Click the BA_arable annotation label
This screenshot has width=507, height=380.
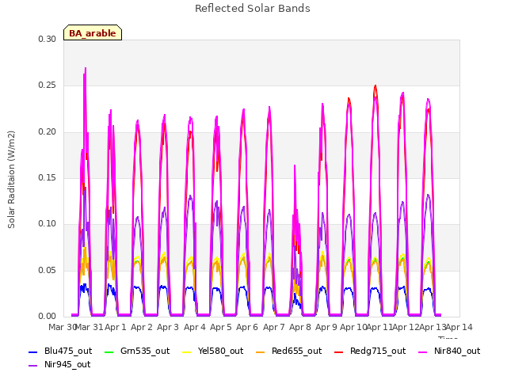click(x=93, y=33)
